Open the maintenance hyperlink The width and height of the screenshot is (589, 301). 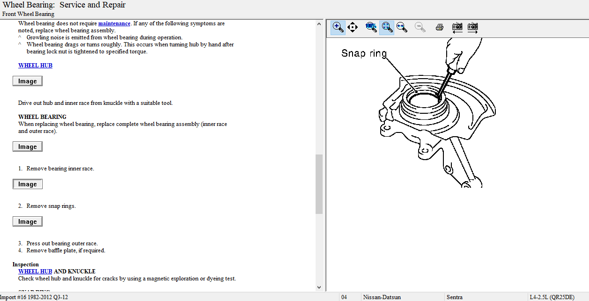(114, 23)
